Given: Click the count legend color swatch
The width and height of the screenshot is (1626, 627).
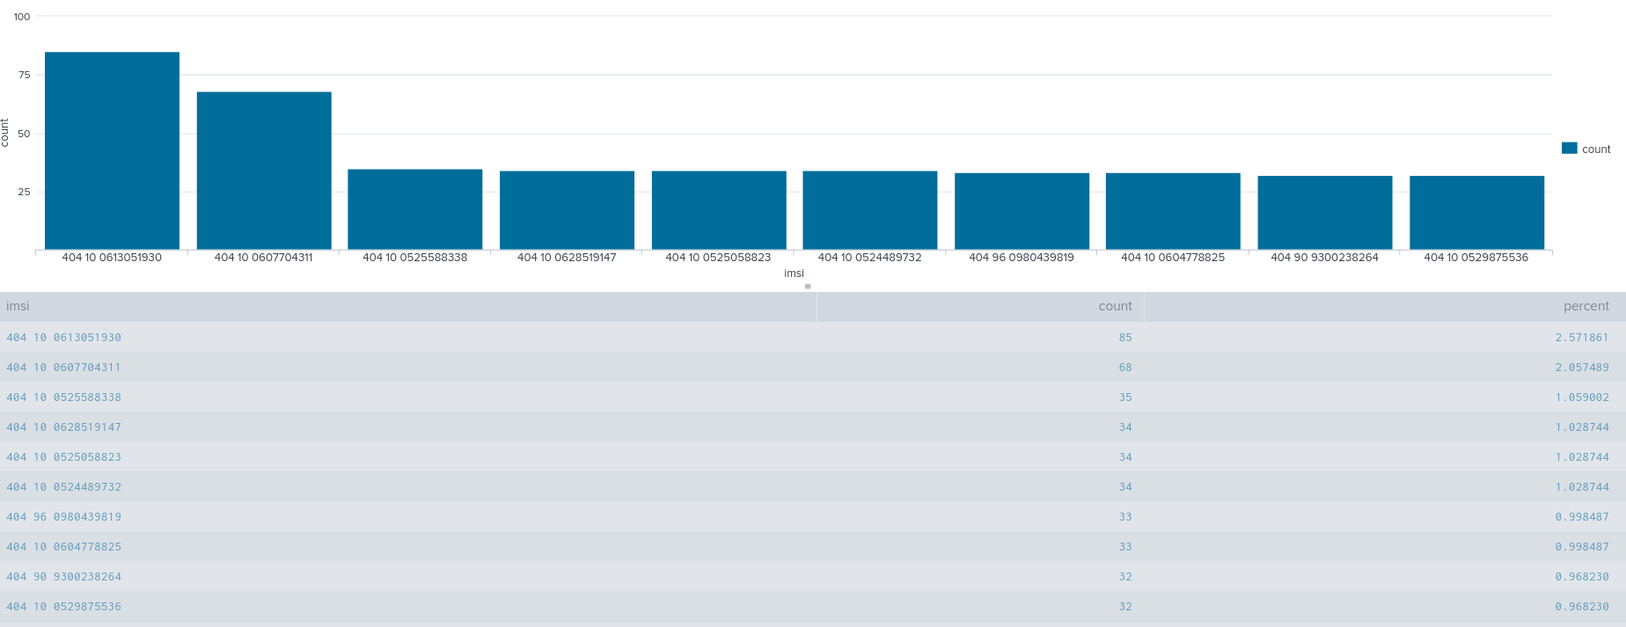Looking at the screenshot, I should click(1569, 149).
